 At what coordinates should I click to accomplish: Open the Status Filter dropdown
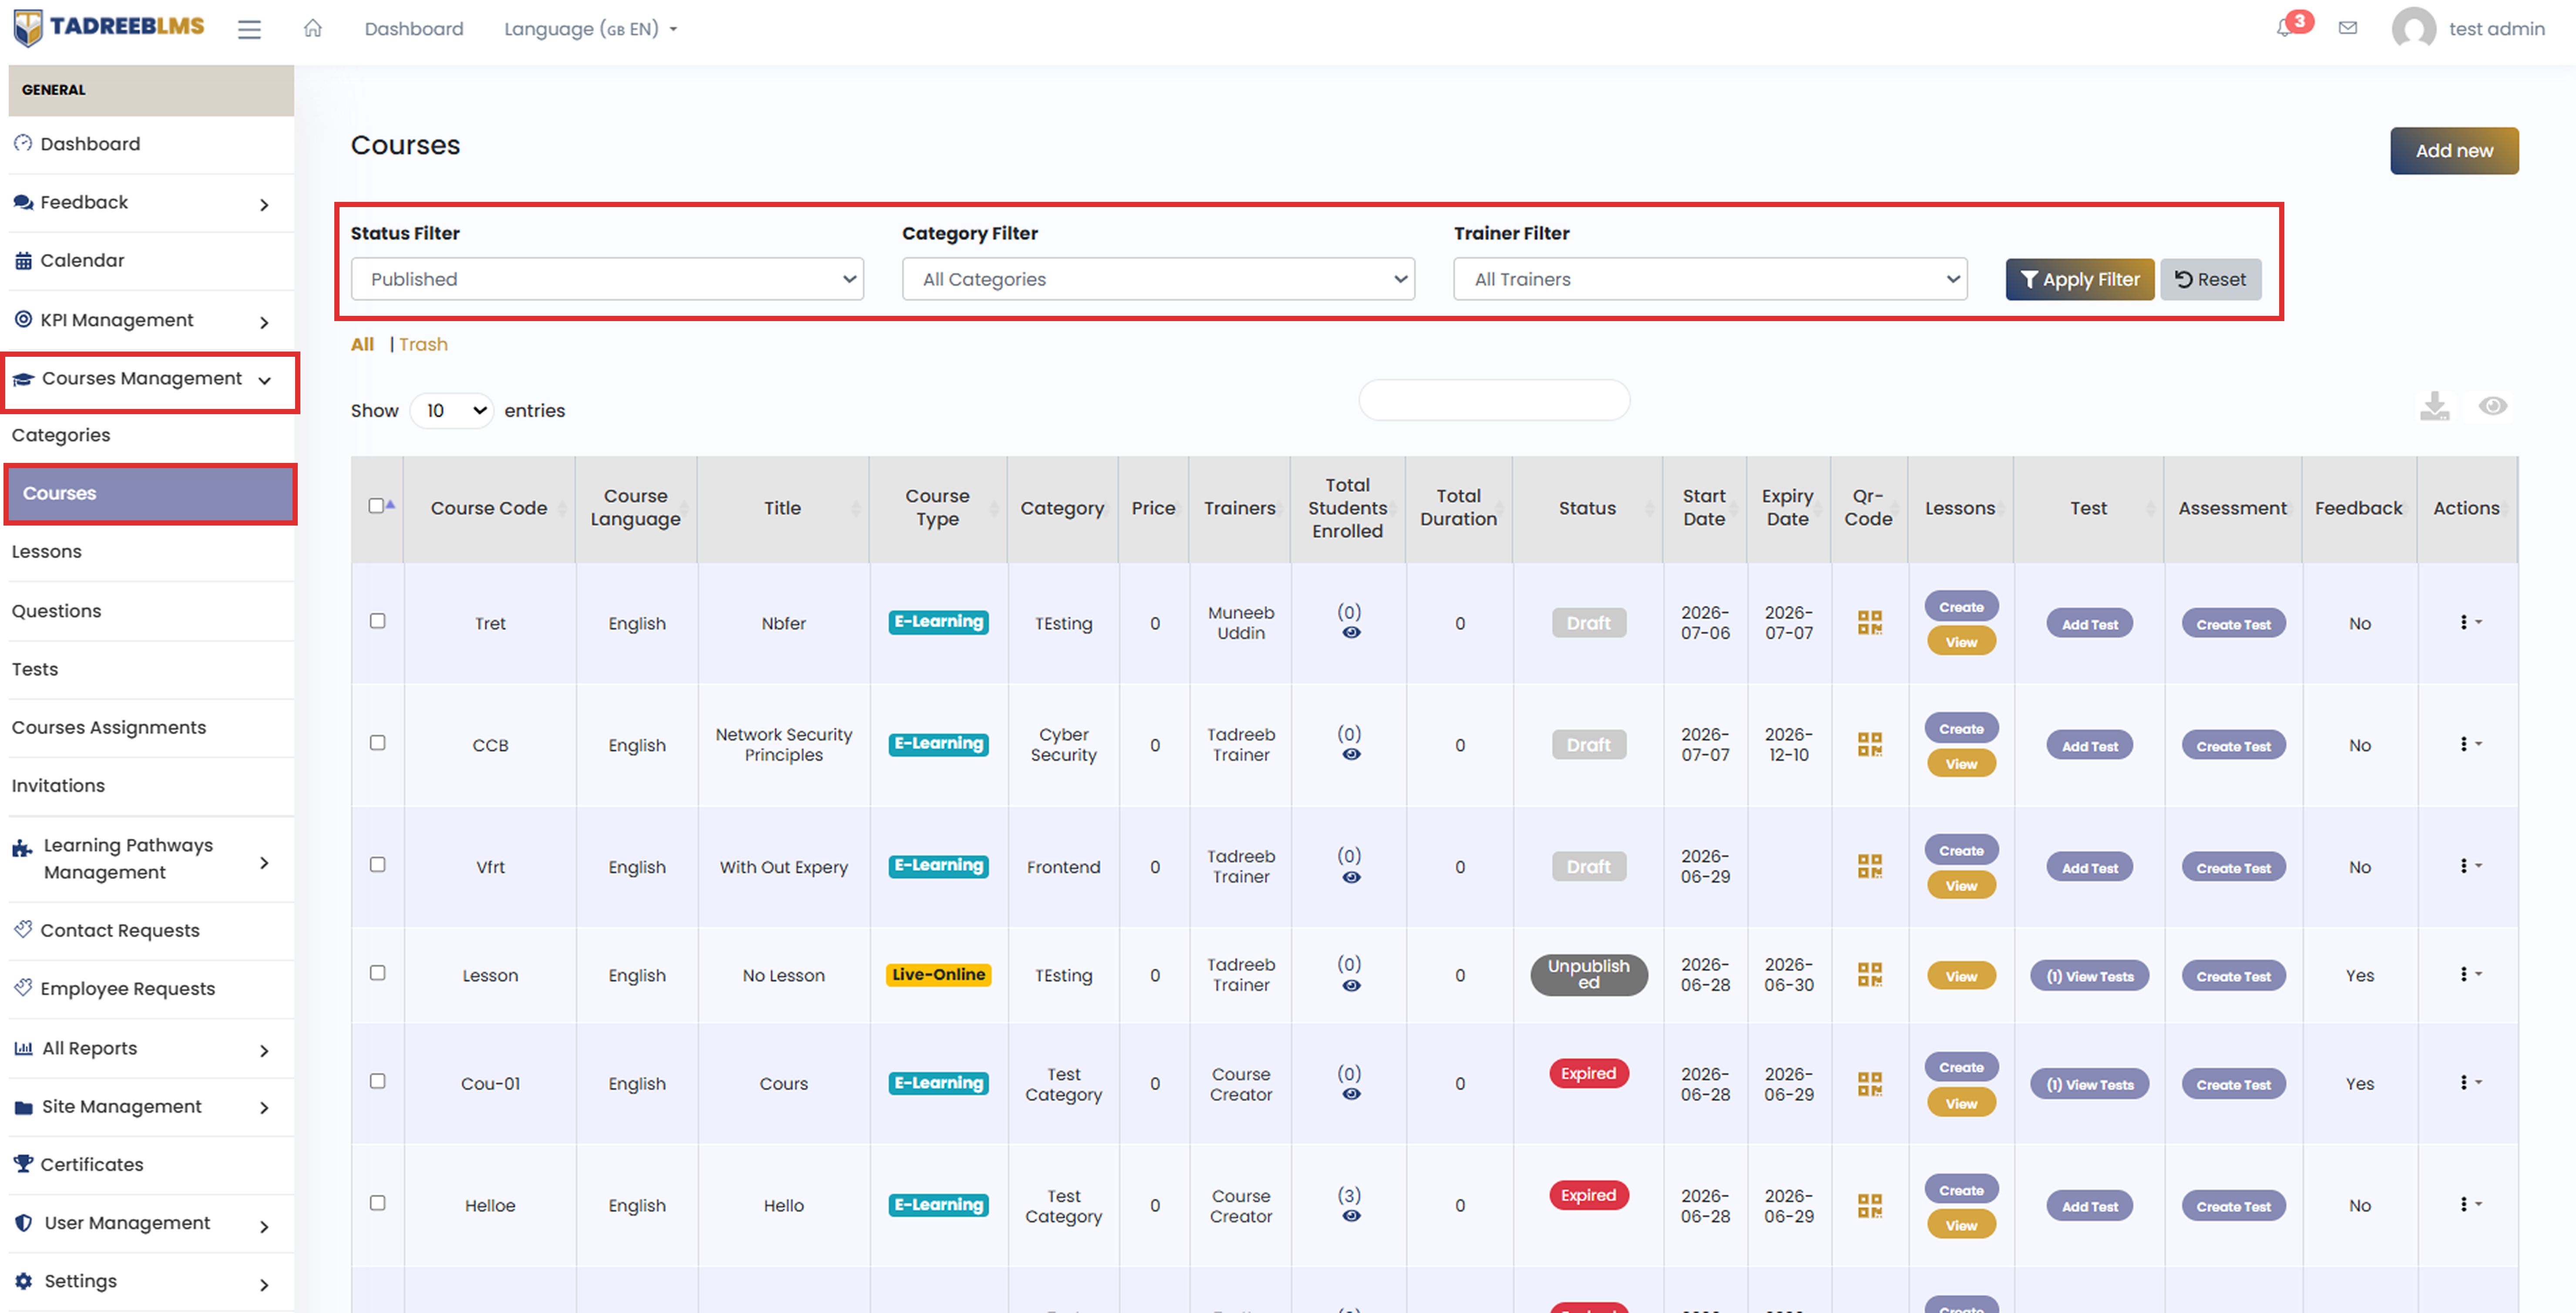(x=607, y=279)
